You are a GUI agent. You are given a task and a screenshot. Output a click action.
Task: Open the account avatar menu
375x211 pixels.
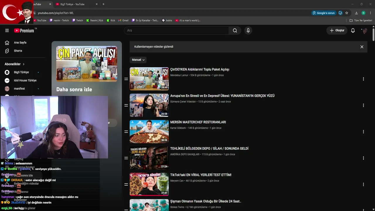coord(364,30)
